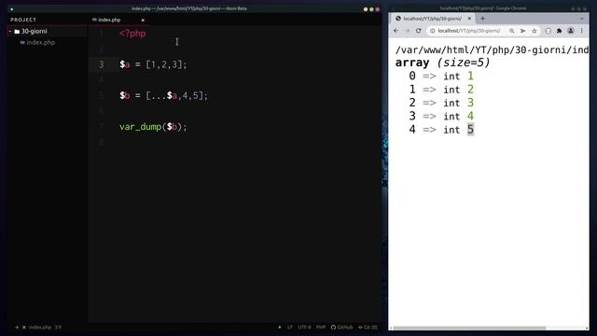597x336 pixels.
Task: Select the 30-giorni project folder
Action: click(x=34, y=31)
